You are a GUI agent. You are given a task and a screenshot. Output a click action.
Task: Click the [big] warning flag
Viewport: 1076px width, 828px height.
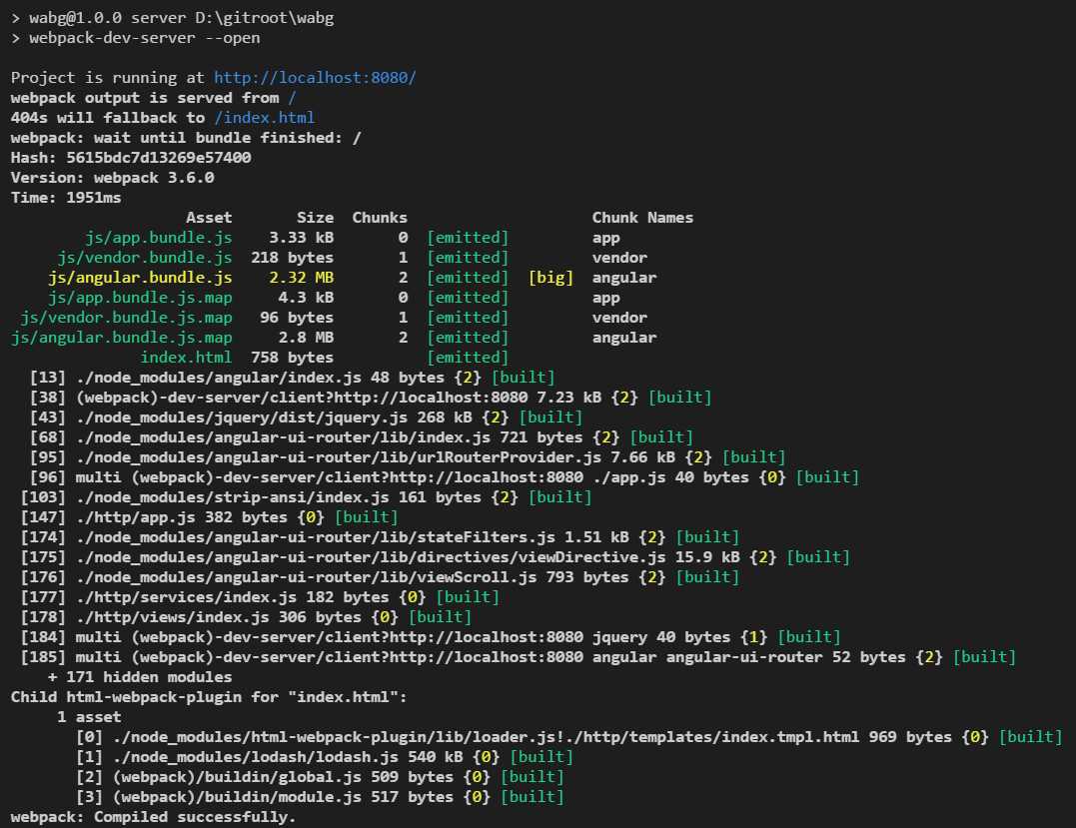pyautogui.click(x=551, y=277)
